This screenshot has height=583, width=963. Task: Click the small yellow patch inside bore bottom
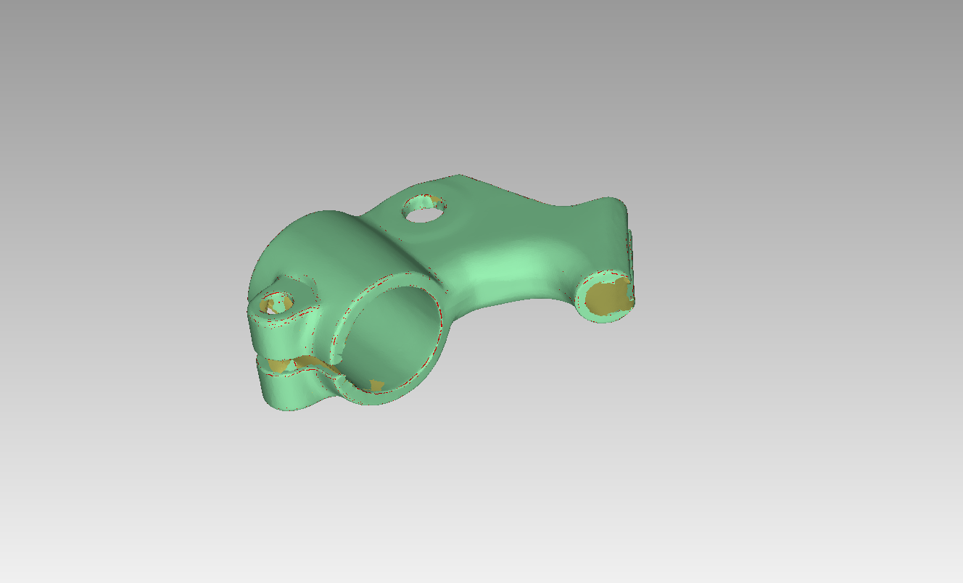click(376, 385)
